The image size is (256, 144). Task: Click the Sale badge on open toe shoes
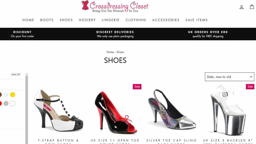tap(137, 86)
